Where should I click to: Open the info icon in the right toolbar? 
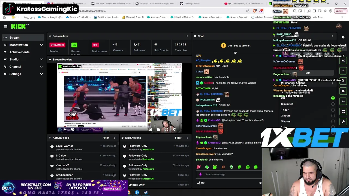pyautogui.click(x=343, y=37)
